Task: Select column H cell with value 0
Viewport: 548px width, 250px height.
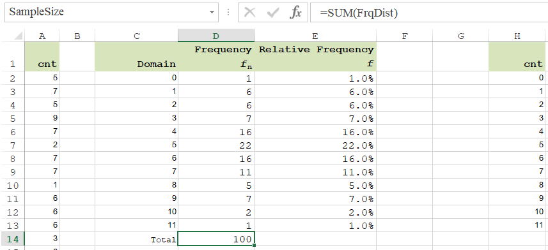Action: [517, 78]
